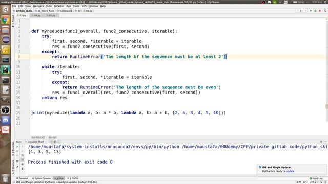328x184 pixels.
Task: Click the print icon in the Run panel
Action: [23, 164]
